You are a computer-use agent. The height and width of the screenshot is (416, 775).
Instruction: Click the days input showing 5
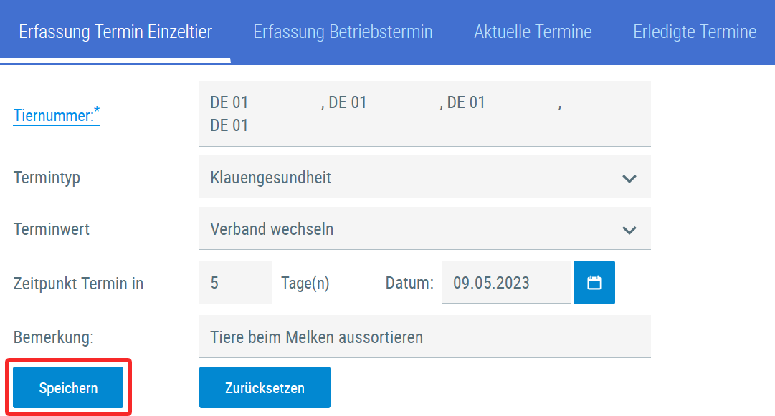pos(235,283)
